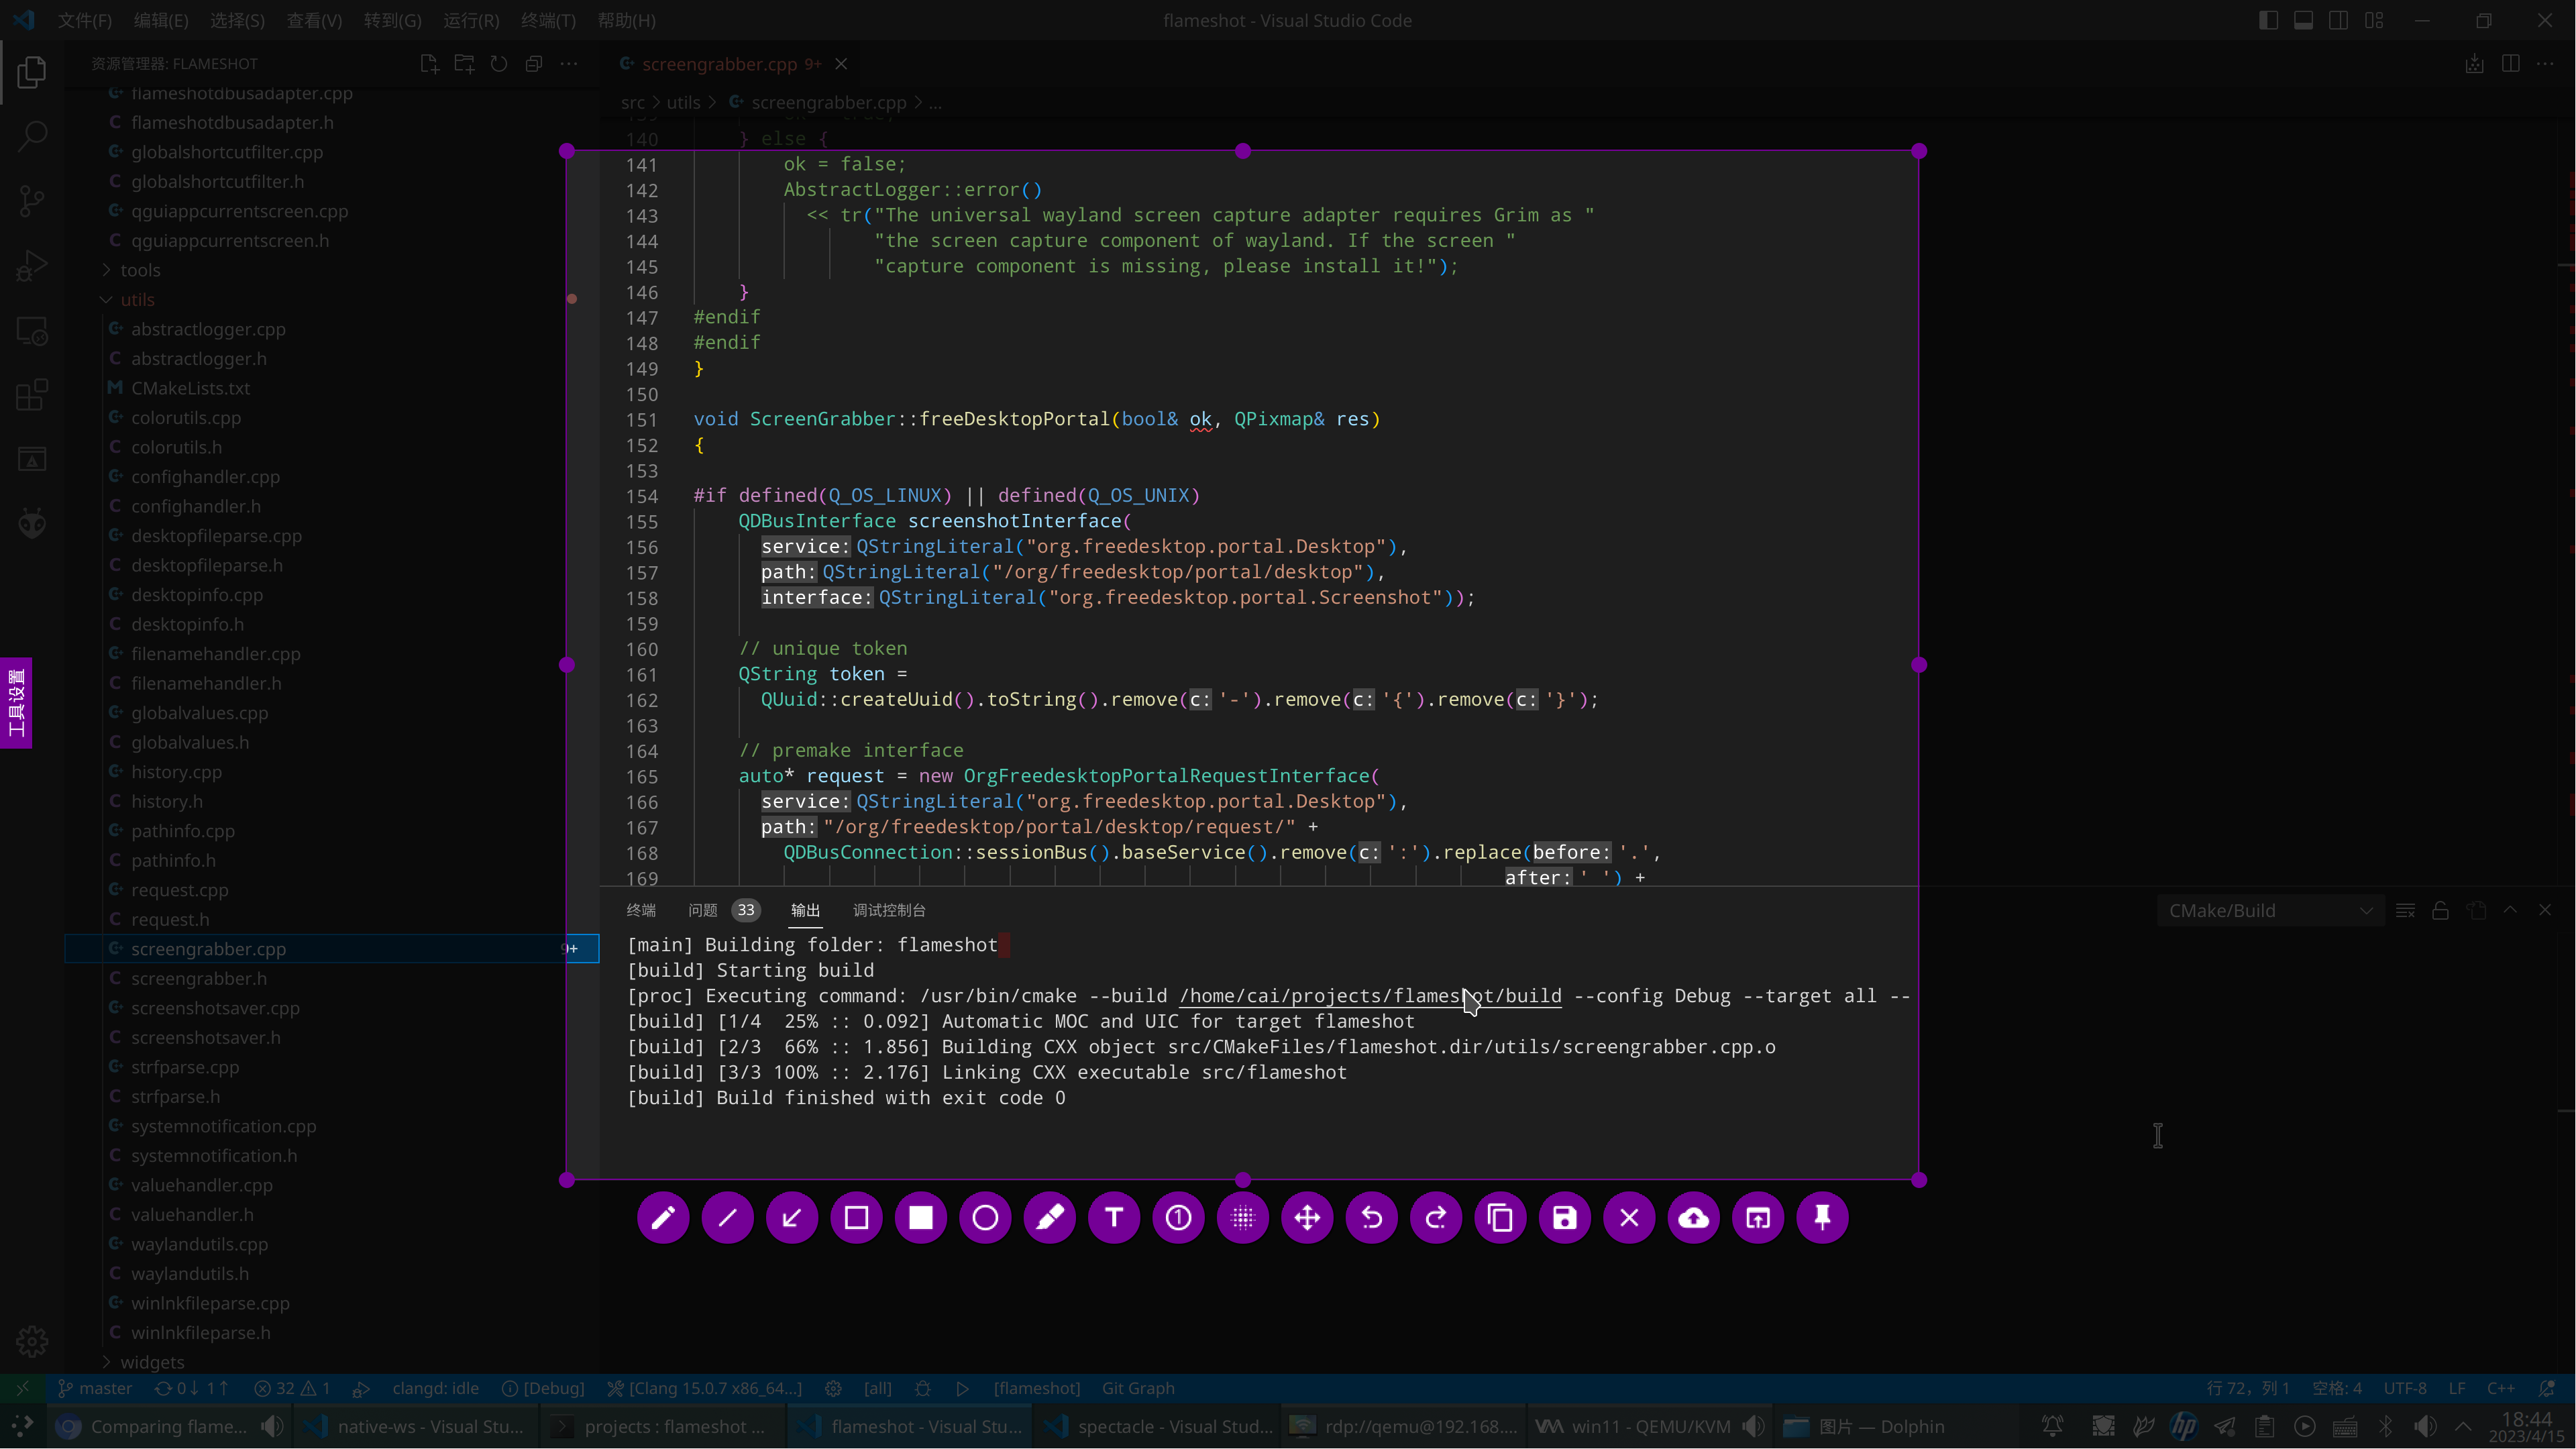2576x1449 pixels.
Task: Select the marker highlighter tool
Action: pyautogui.click(x=1049, y=1218)
